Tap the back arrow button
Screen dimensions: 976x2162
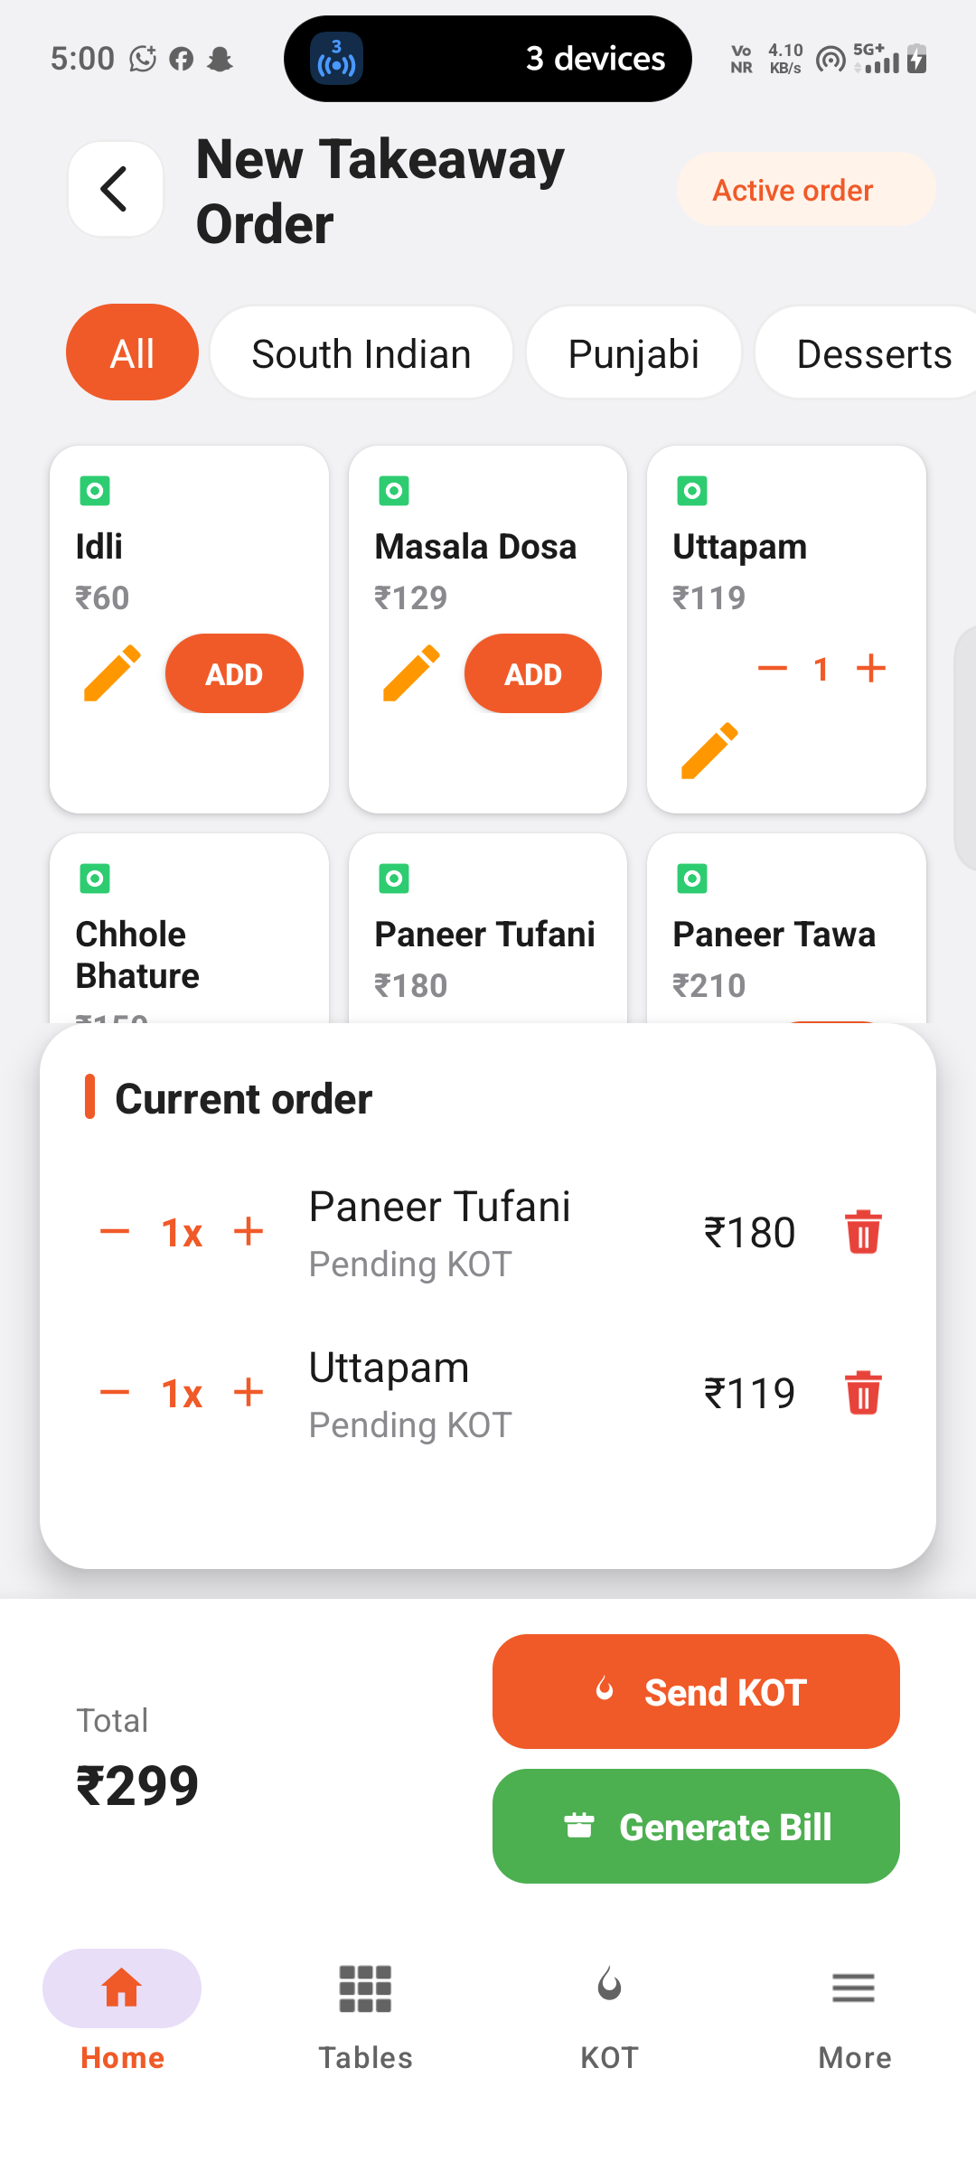[x=115, y=189]
